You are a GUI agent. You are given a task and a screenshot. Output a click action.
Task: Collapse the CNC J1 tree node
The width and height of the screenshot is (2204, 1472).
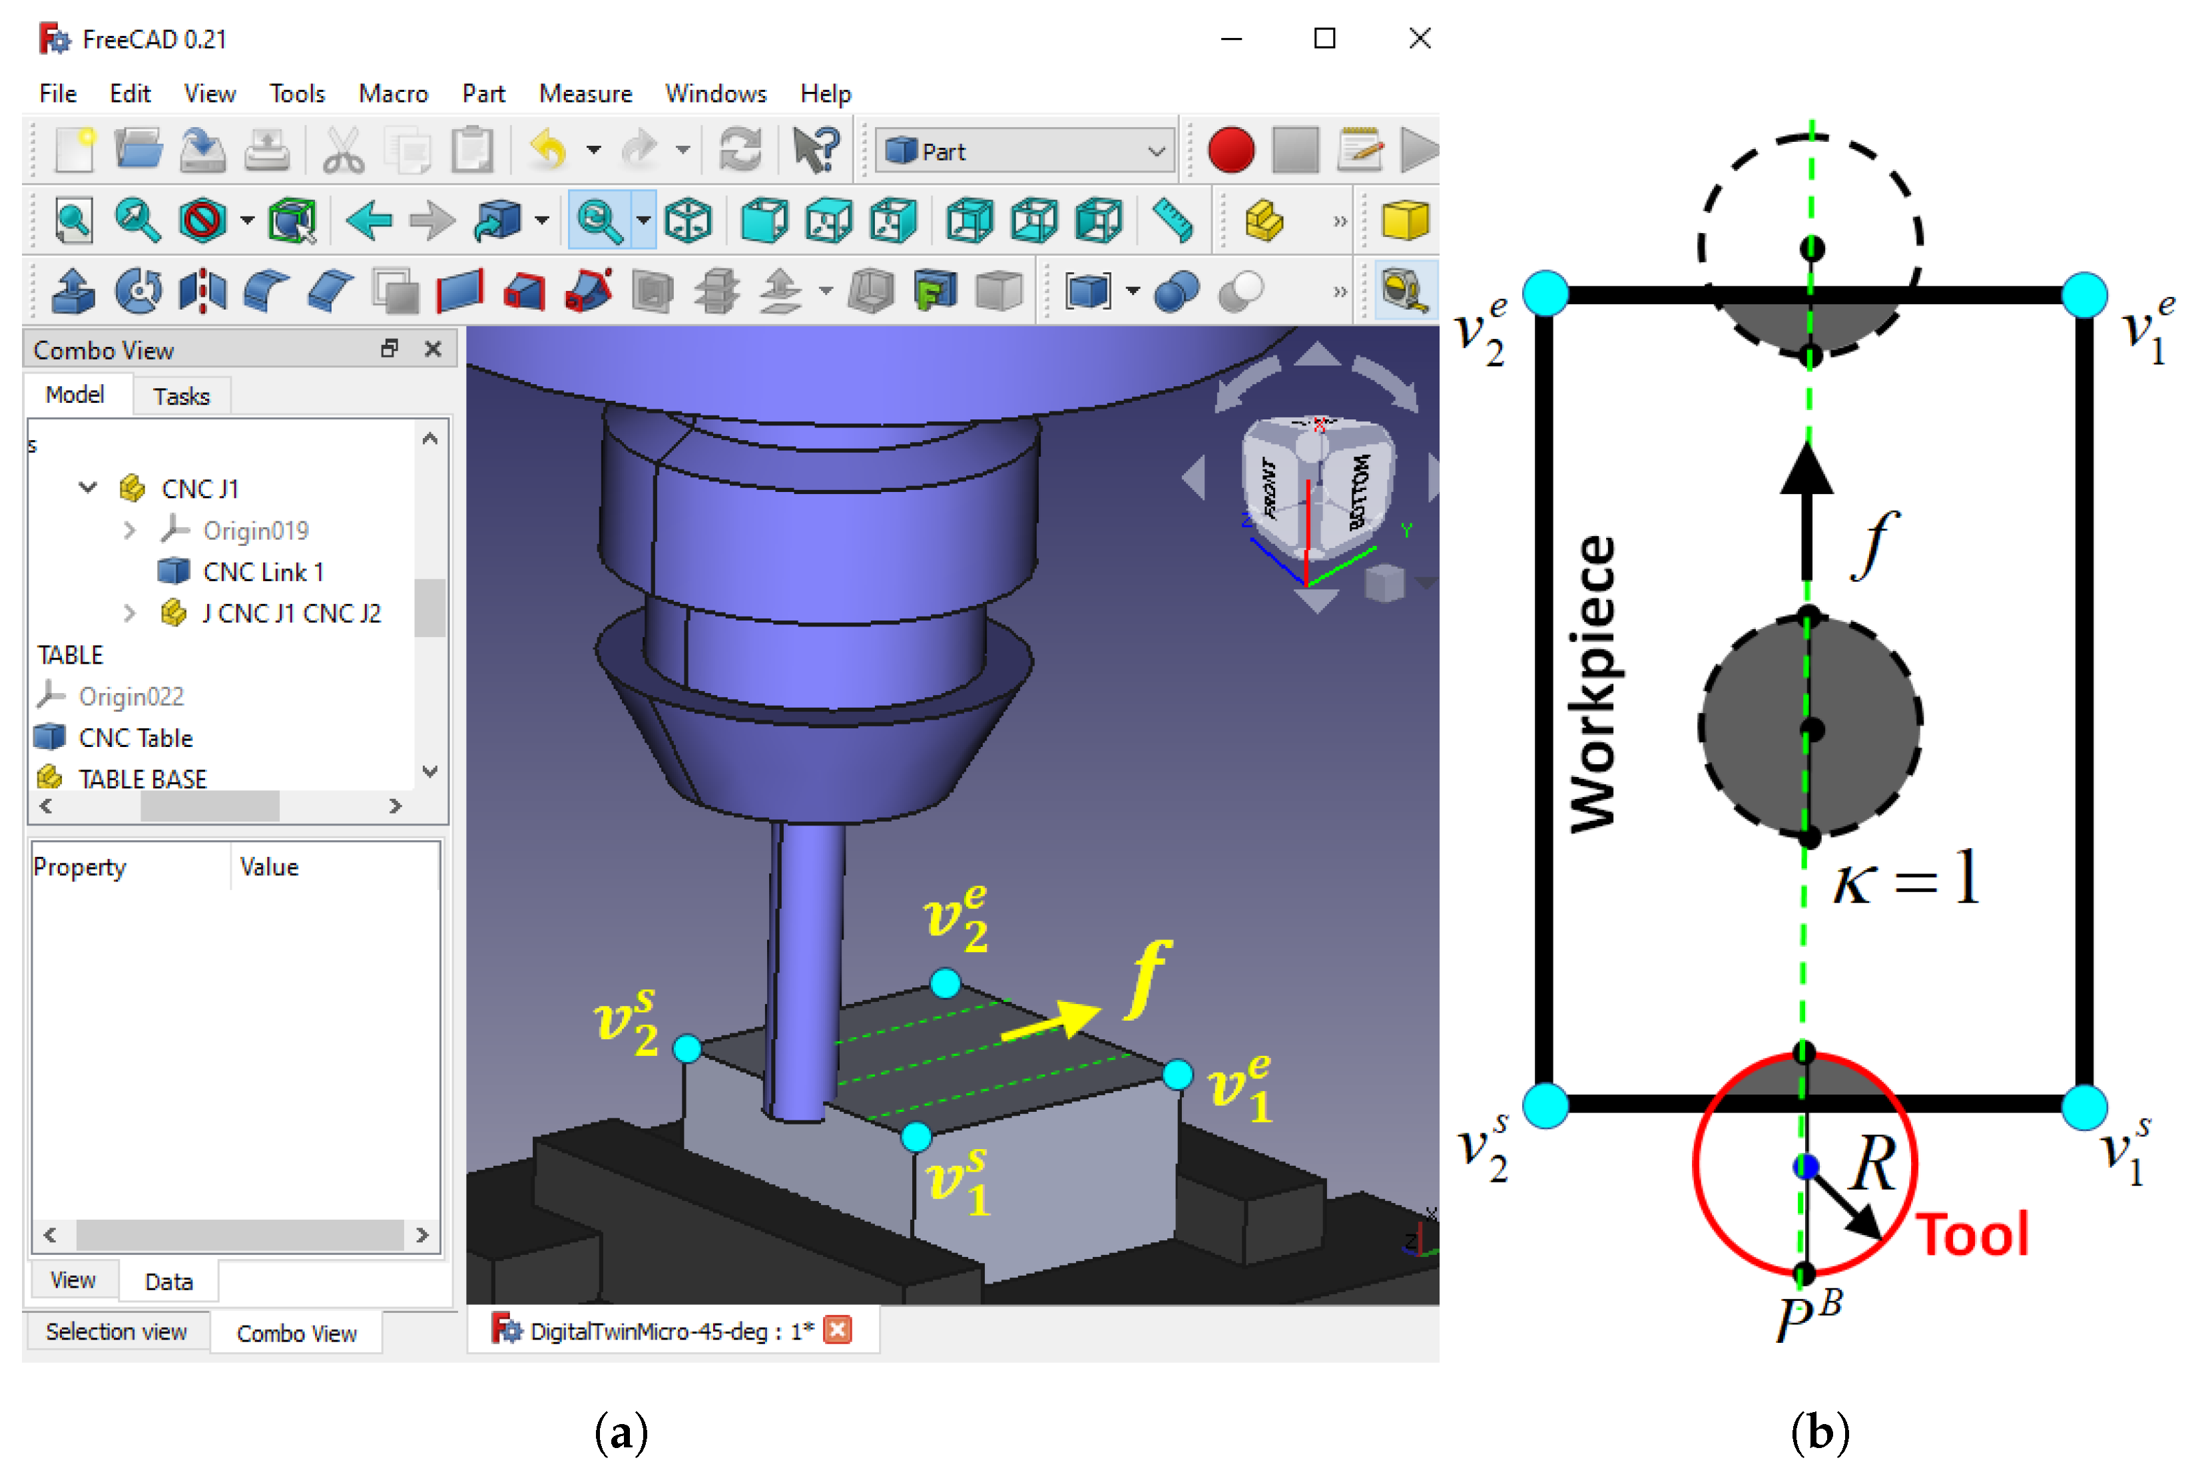(89, 488)
